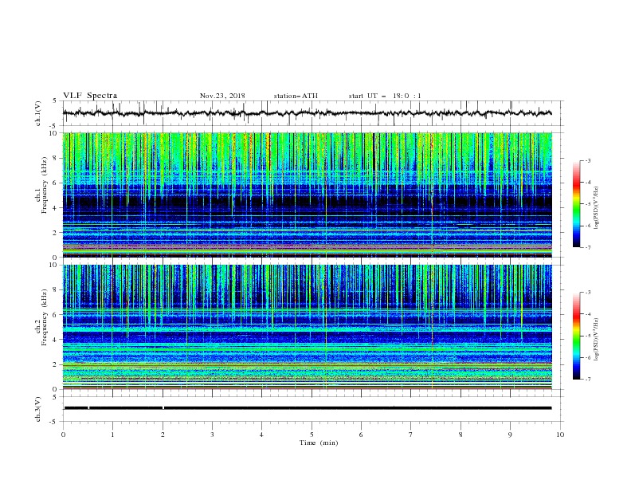Click the "7" tick on the time axis
631x488 pixels.
click(x=411, y=435)
